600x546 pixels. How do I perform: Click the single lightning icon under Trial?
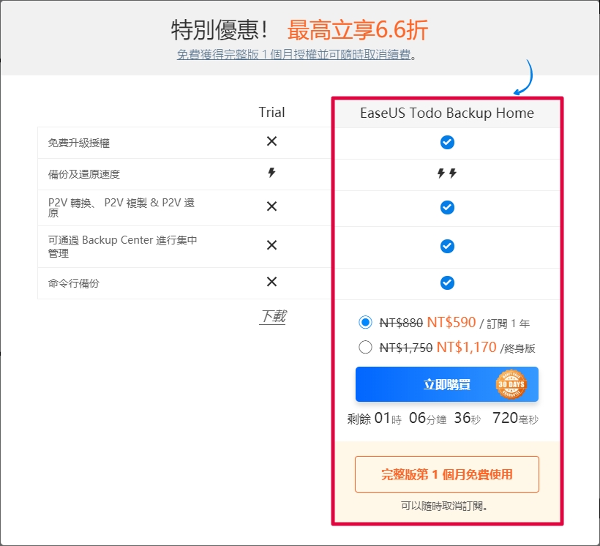271,173
